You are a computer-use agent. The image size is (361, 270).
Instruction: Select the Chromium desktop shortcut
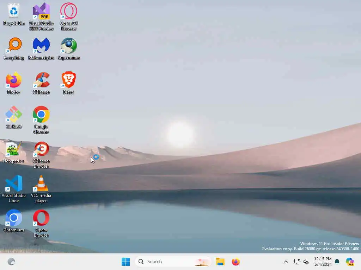pyautogui.click(x=14, y=221)
